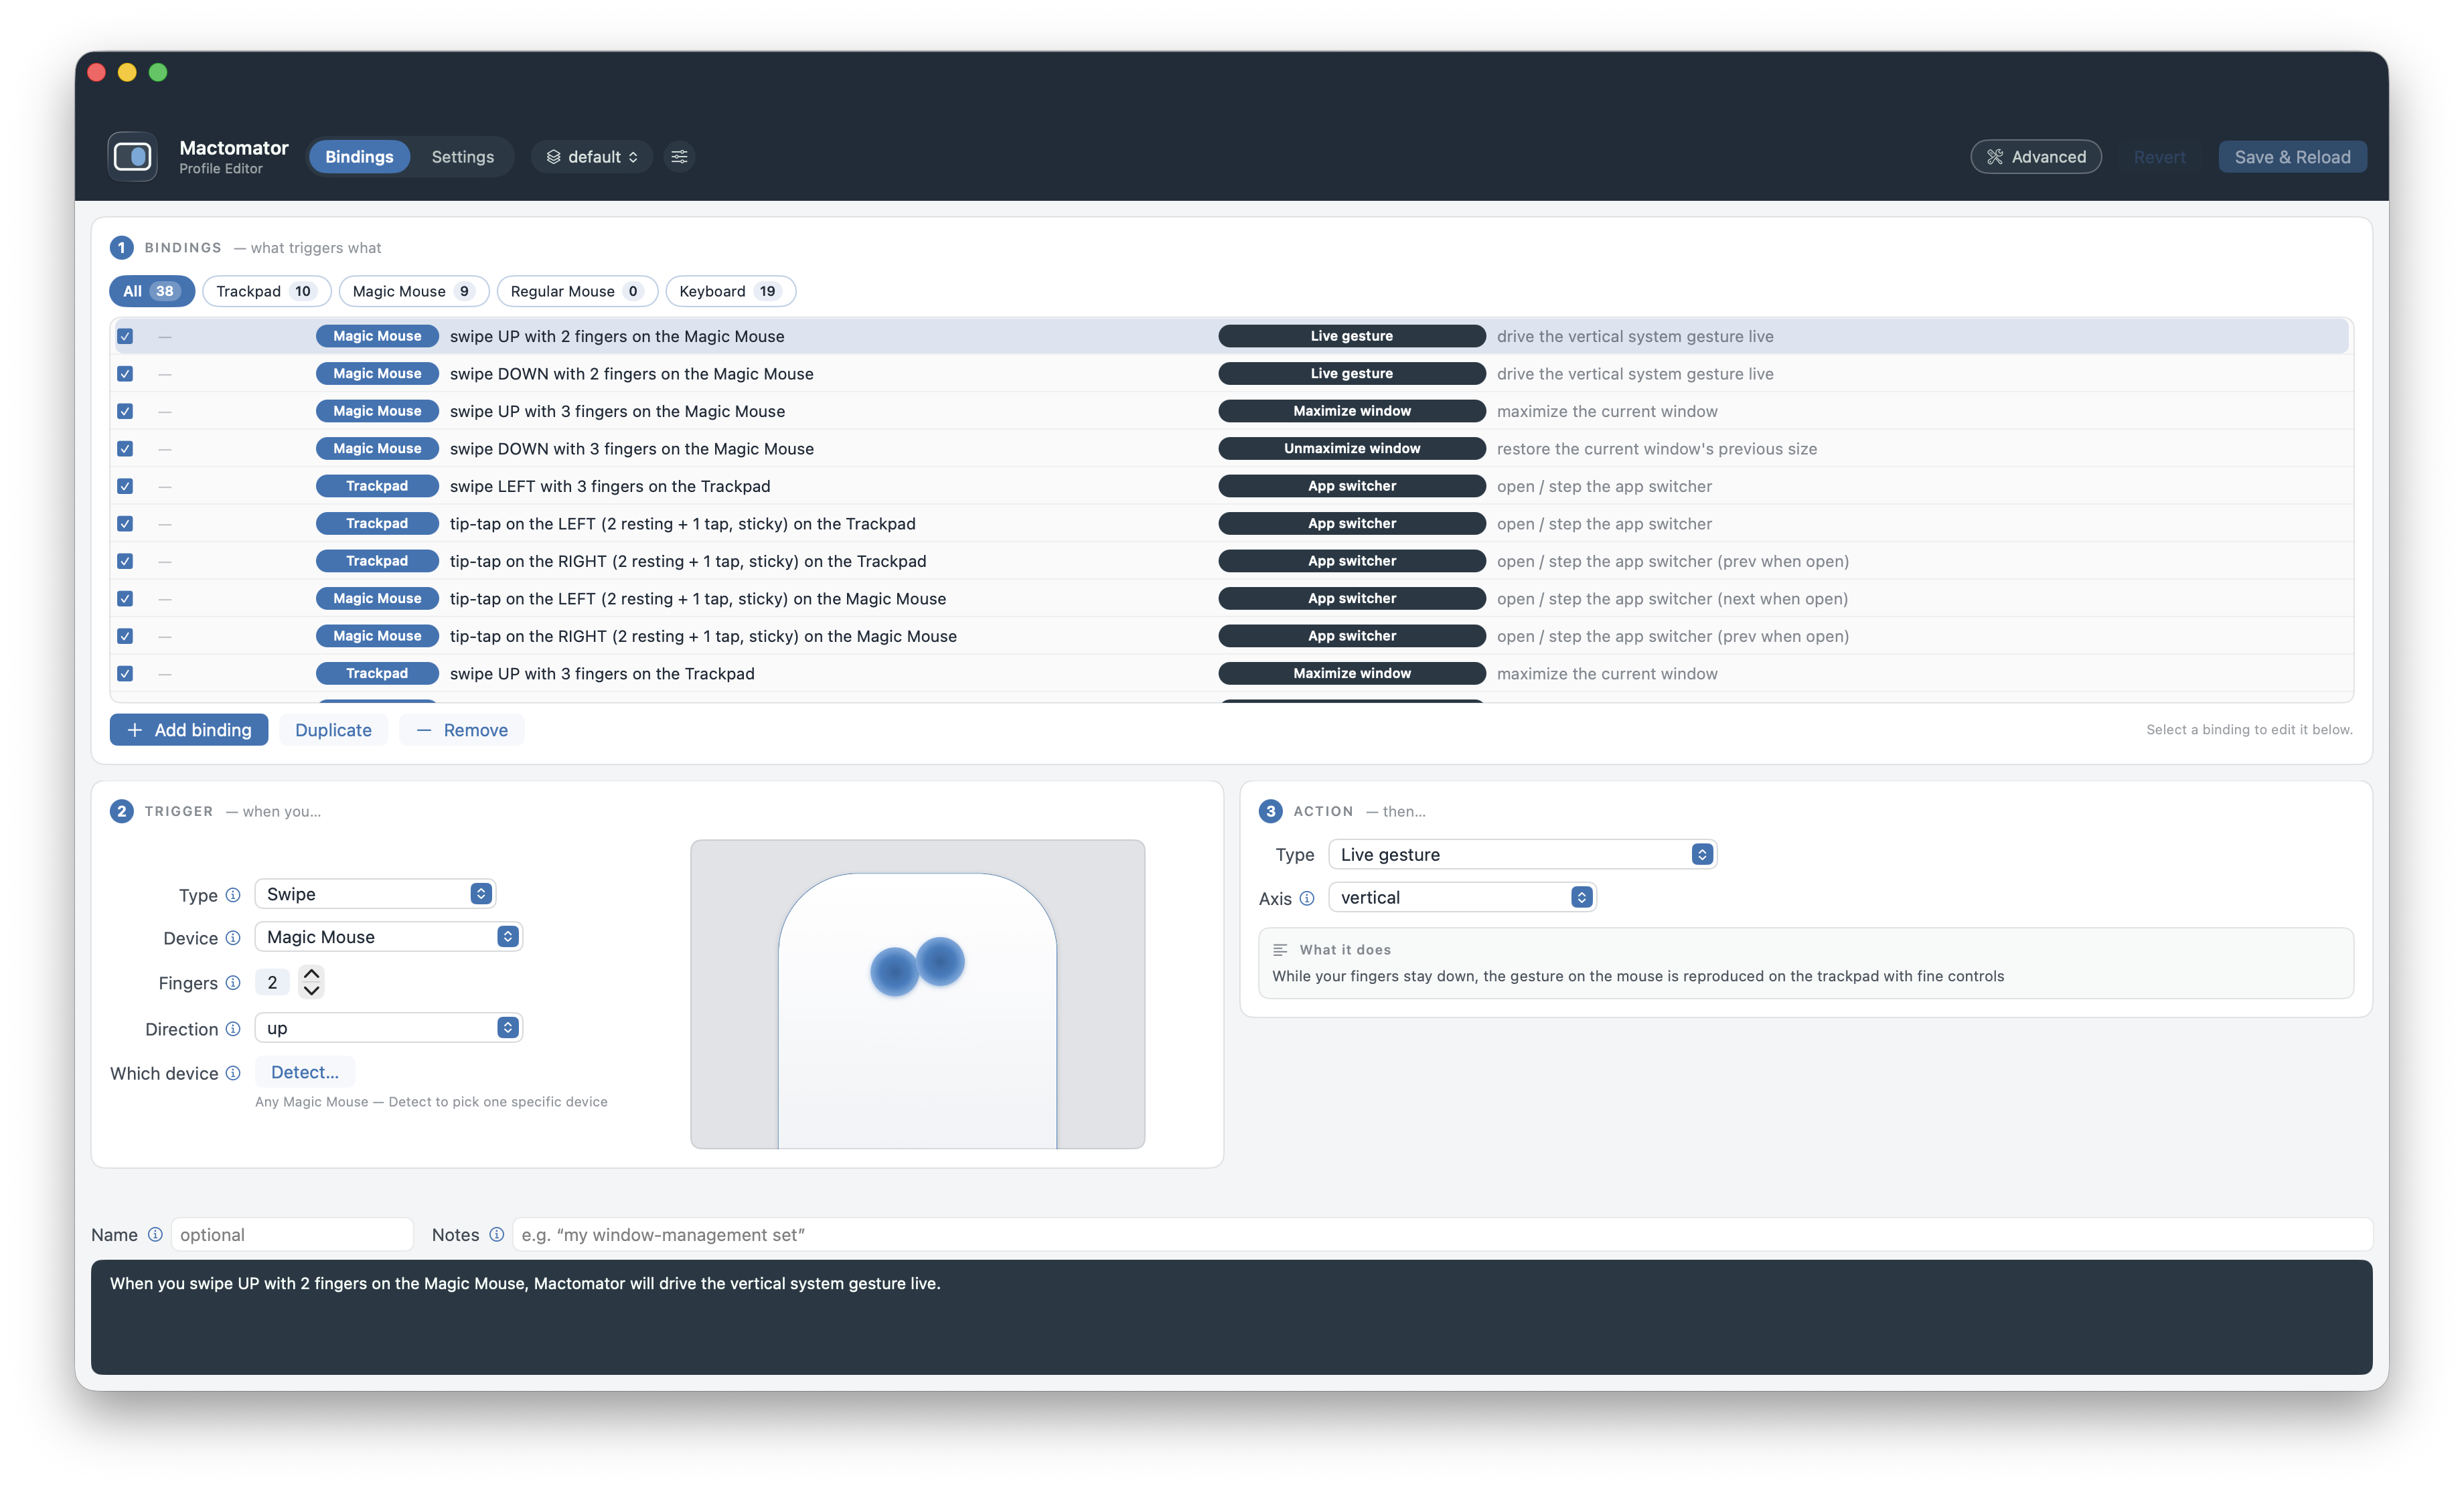The height and width of the screenshot is (1490, 2464).
Task: Click the info icon next to Notes
Action: click(496, 1235)
